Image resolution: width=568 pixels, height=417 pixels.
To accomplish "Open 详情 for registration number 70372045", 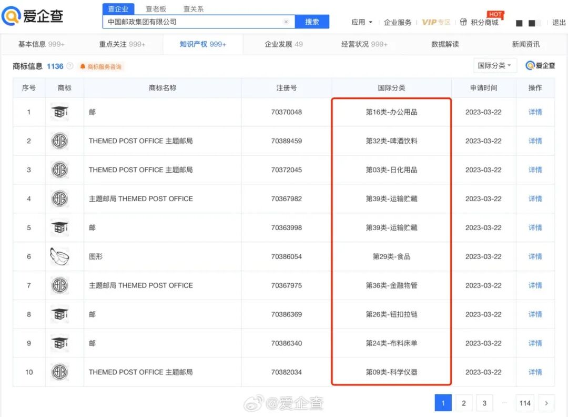I will coord(535,170).
